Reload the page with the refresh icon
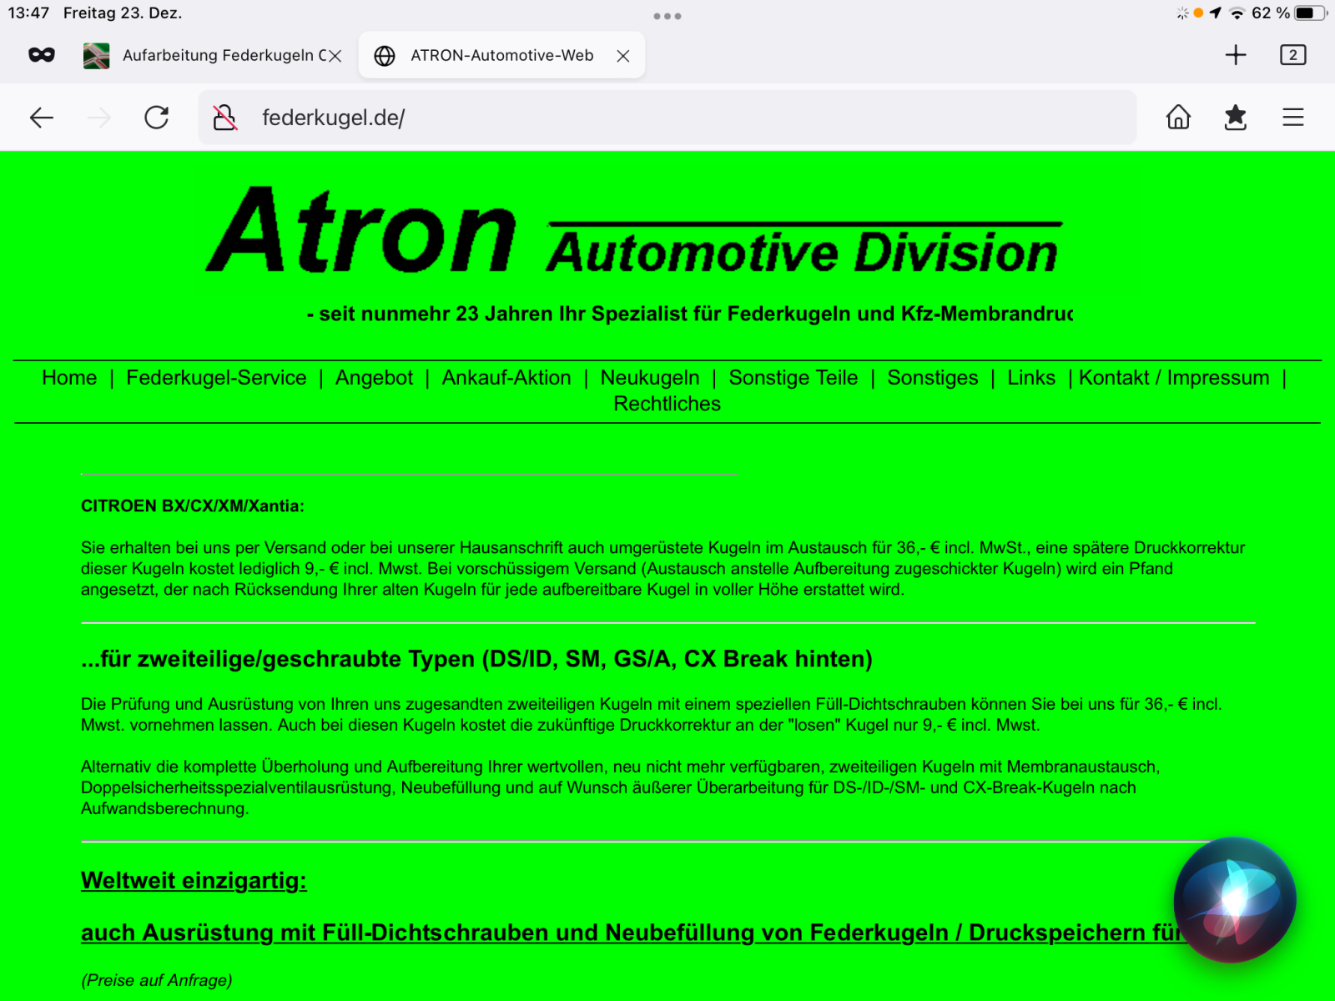 [x=157, y=118]
